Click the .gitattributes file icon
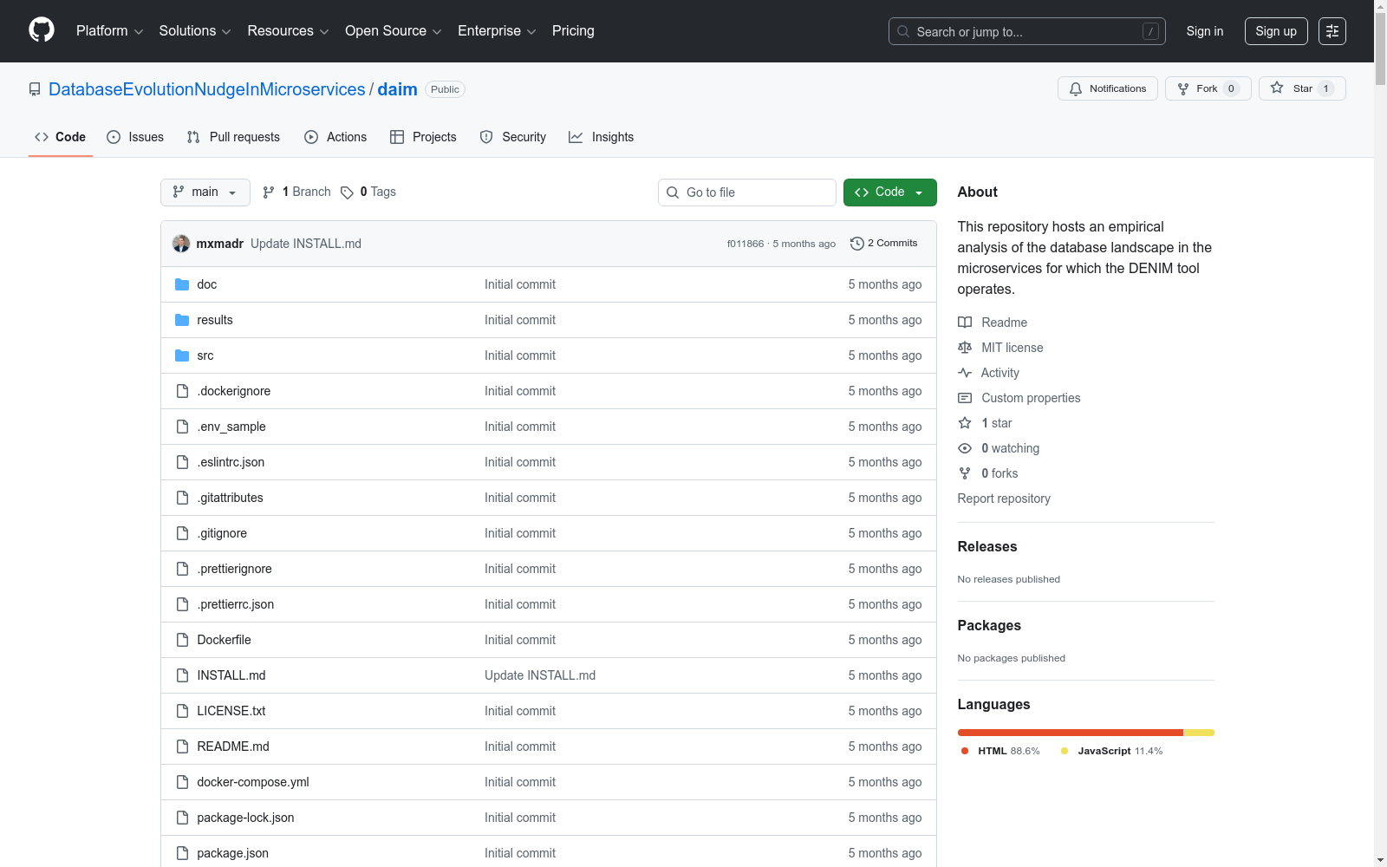This screenshot has width=1387, height=867. coord(182,498)
